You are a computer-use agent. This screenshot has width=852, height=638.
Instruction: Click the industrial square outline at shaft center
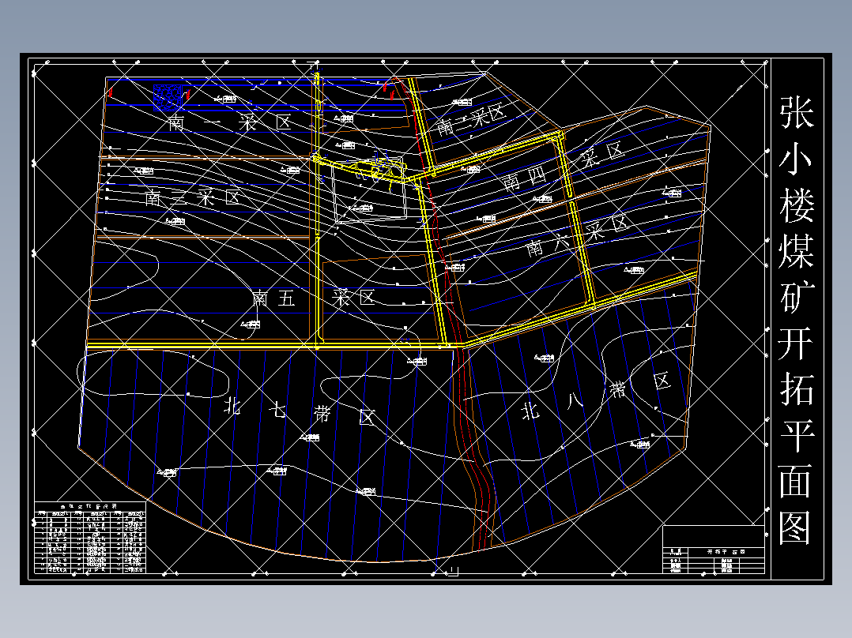point(371,191)
